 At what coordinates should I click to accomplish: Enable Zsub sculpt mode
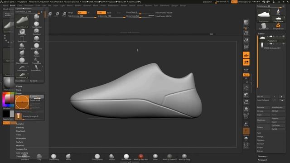(x=109, y=13)
